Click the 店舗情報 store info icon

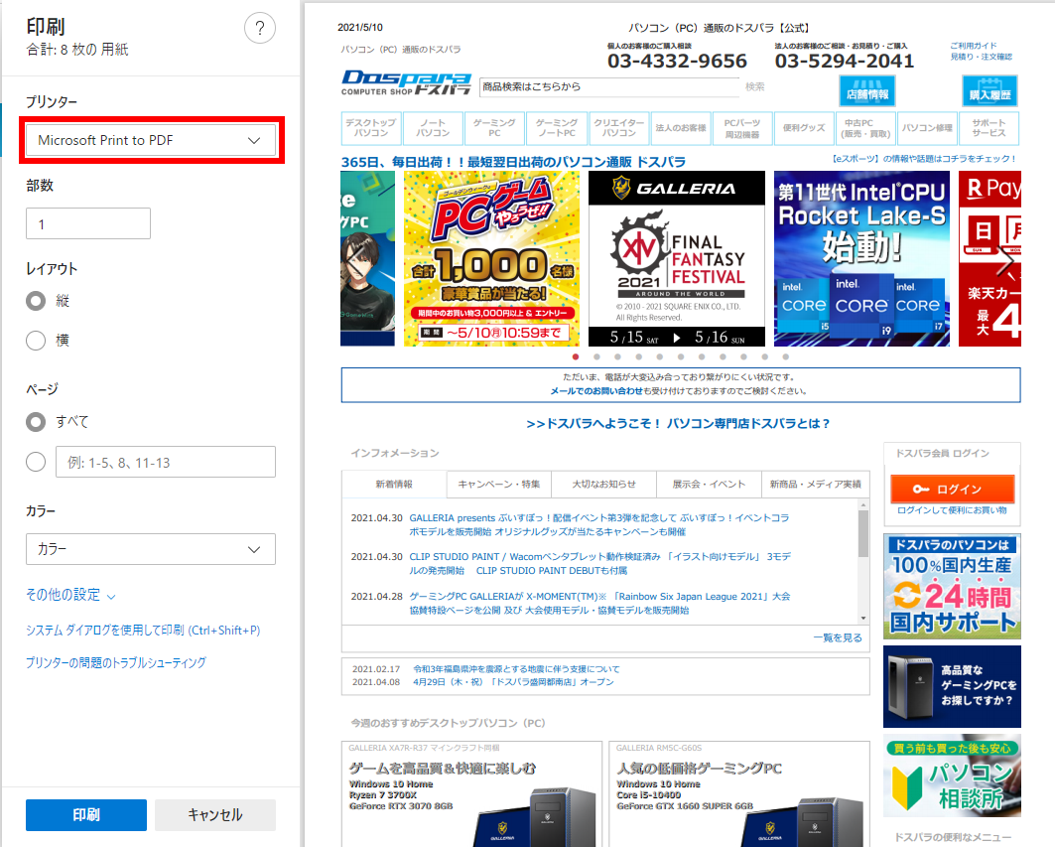click(867, 91)
